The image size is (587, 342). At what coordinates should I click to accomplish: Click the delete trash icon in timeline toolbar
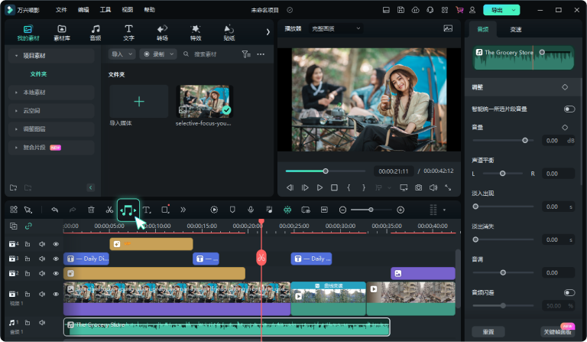click(x=91, y=210)
